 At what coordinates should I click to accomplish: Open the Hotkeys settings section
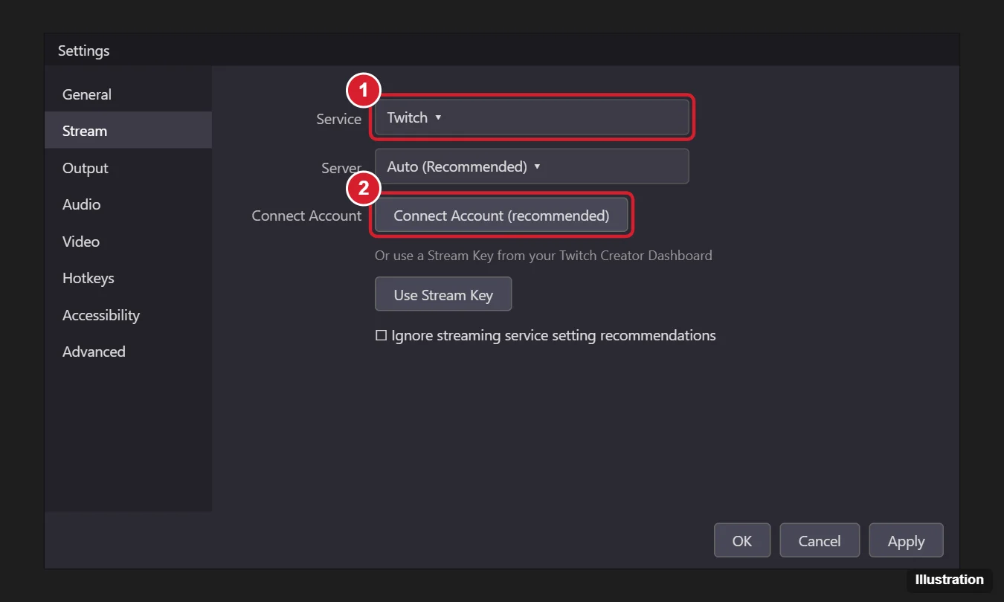click(128, 278)
